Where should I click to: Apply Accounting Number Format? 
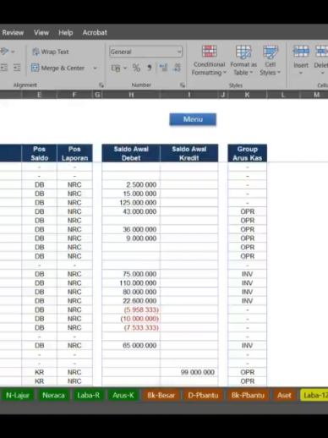116,68
